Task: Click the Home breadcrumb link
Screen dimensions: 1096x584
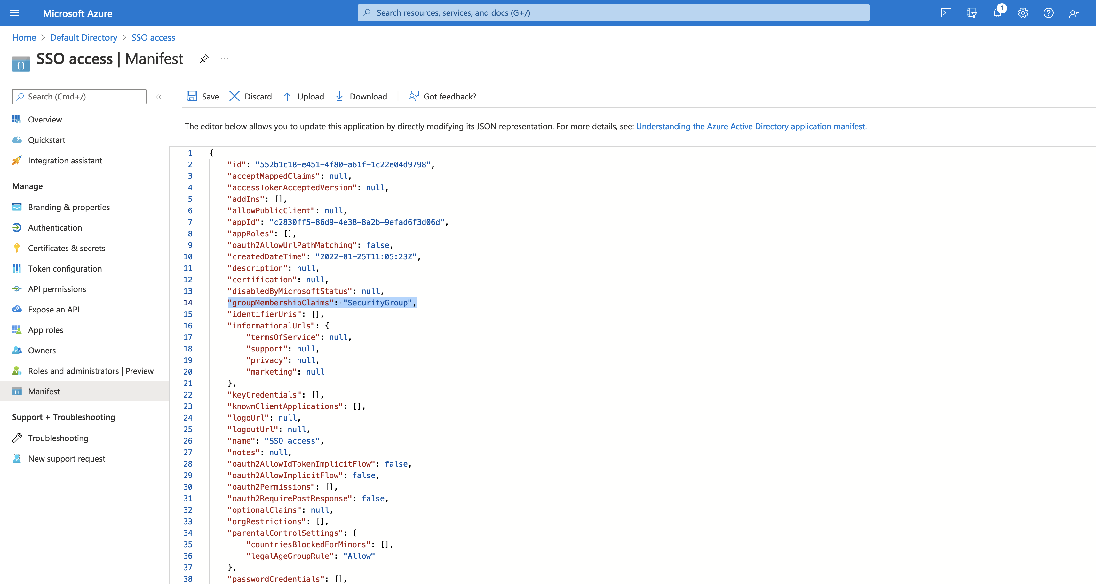Action: [24, 37]
